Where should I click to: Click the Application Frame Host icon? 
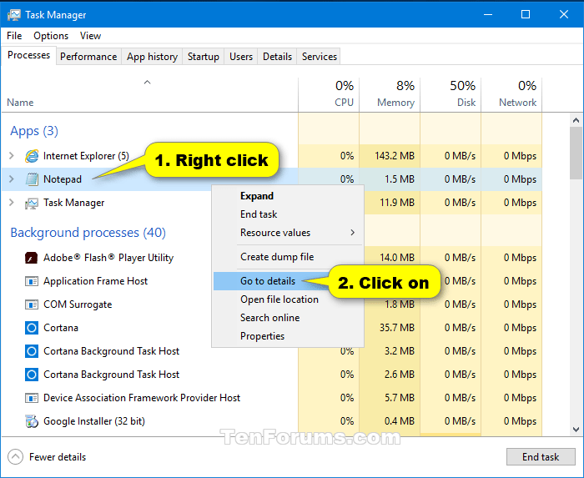[x=32, y=281]
